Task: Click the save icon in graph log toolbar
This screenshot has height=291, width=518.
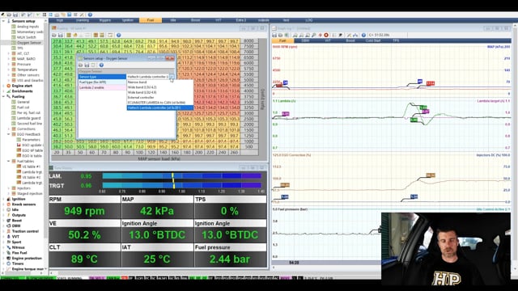Action: [274, 35]
